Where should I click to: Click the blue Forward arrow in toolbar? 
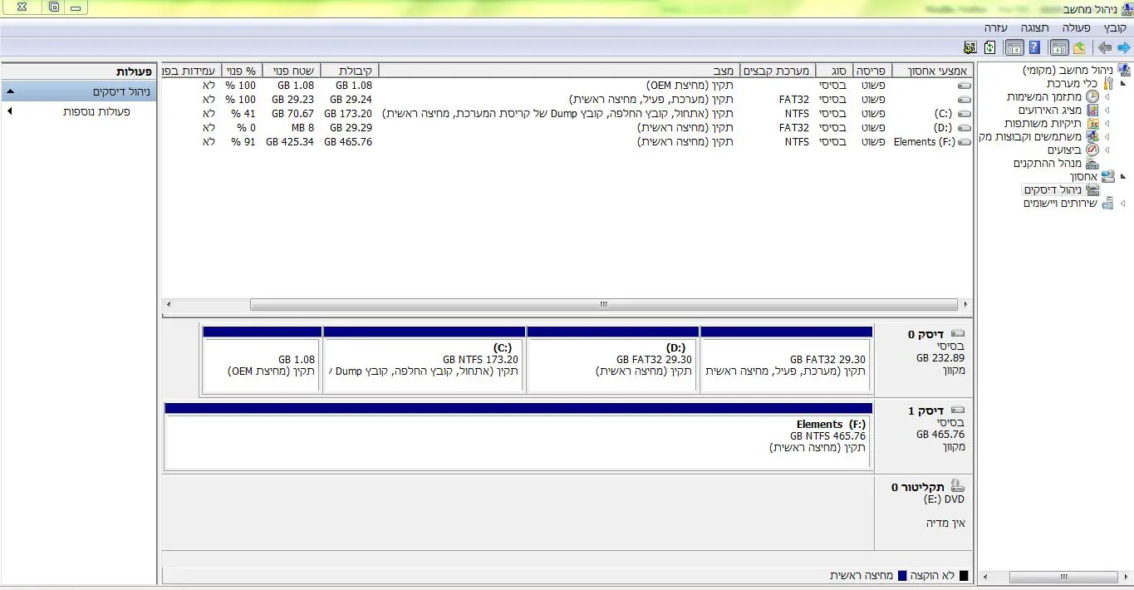pyautogui.click(x=1123, y=48)
